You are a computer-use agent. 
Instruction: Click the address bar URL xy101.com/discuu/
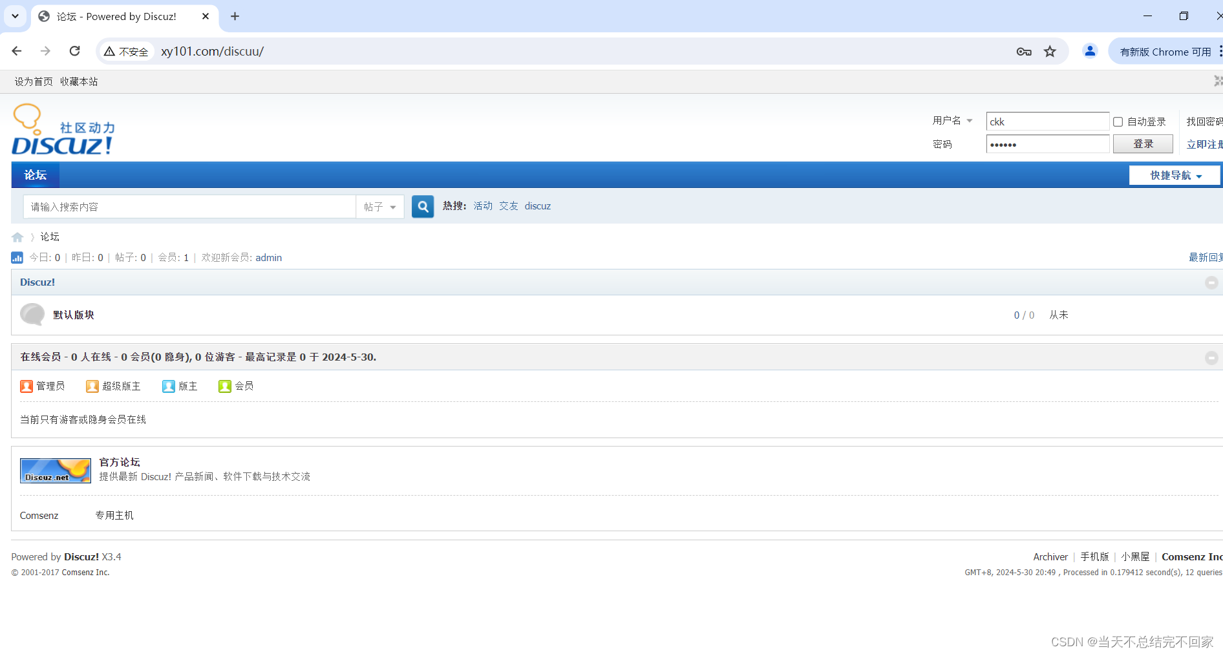[212, 51]
